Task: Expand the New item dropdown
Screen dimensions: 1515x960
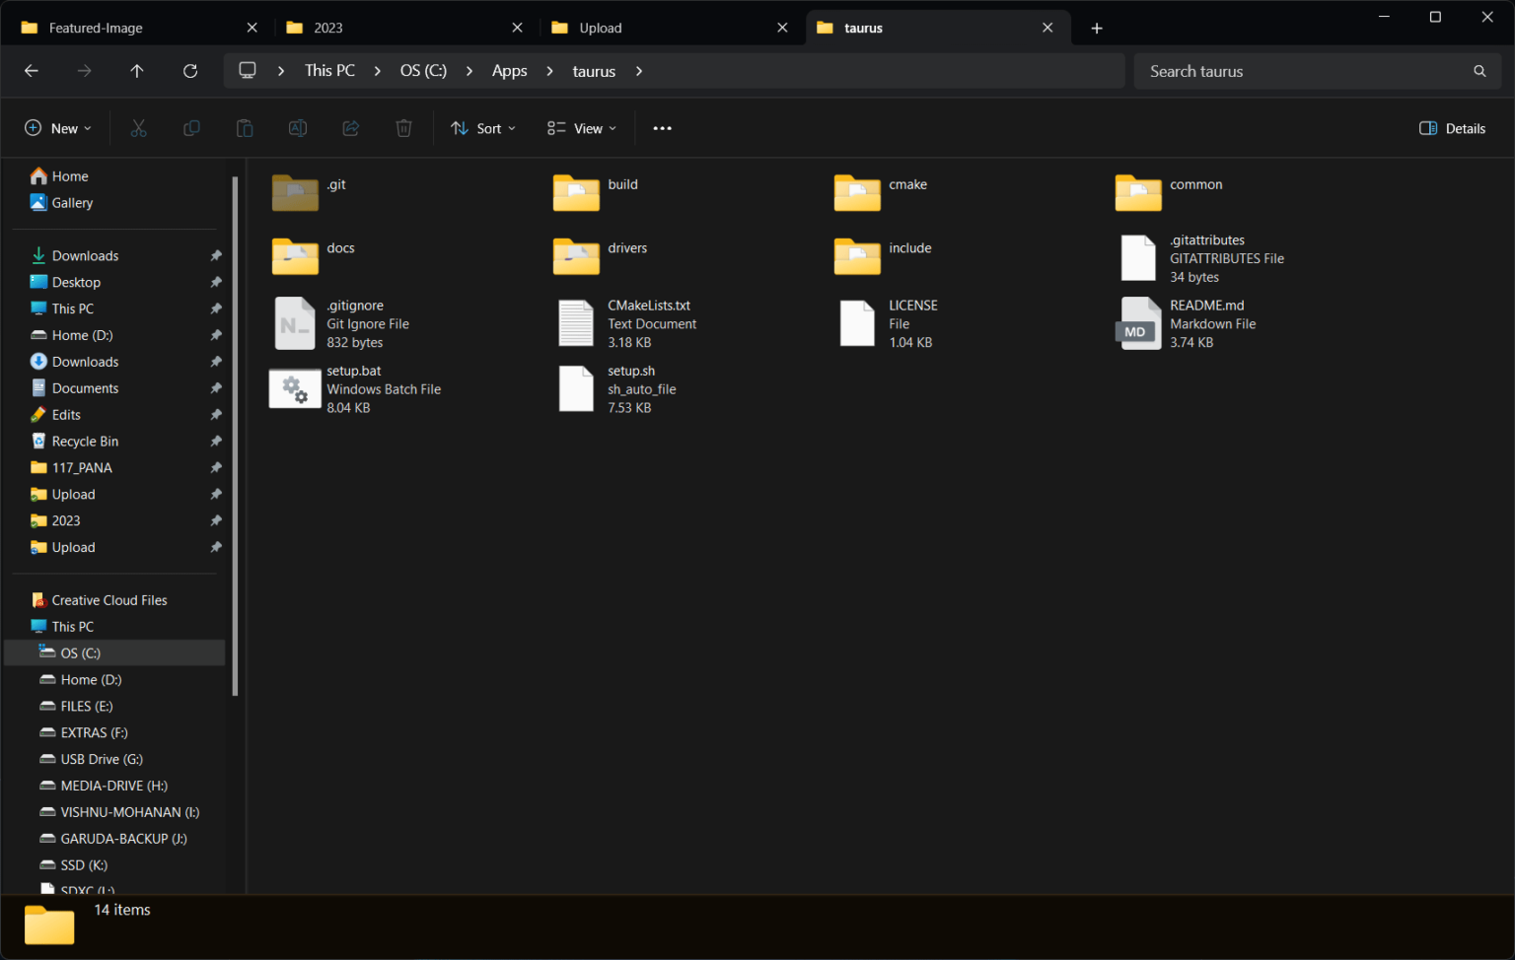Action: pyautogui.click(x=58, y=128)
